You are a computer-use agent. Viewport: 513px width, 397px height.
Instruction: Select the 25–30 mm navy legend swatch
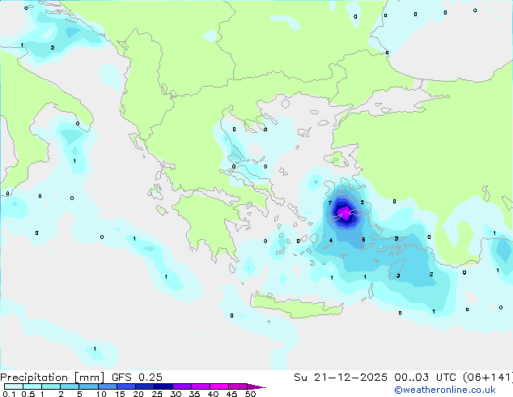pos(163,386)
